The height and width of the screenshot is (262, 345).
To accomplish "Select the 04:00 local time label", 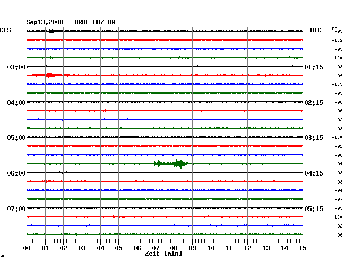I will [x=16, y=103].
